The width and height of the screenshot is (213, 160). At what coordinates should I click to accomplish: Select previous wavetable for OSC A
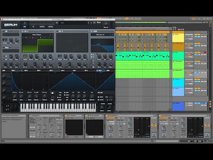point(50,35)
